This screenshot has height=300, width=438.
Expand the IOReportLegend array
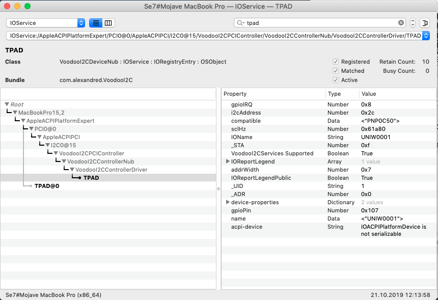tap(228, 161)
